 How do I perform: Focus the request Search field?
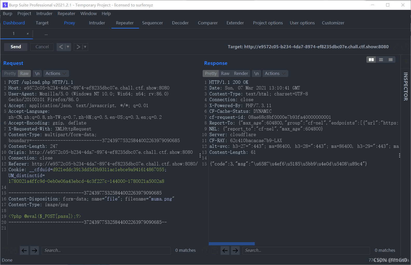coord(106,250)
